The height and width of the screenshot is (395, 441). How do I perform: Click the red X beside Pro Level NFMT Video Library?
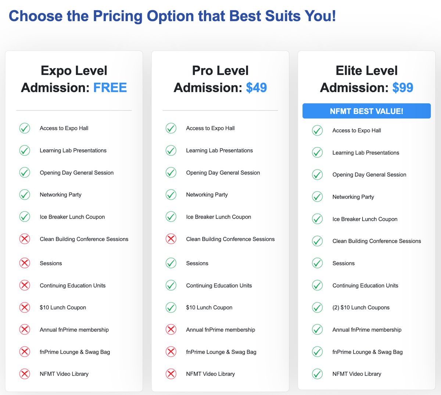pos(171,374)
